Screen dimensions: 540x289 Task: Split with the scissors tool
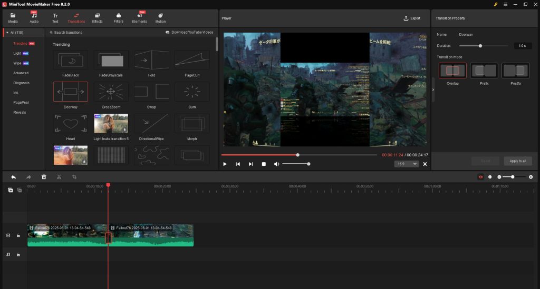tap(59, 177)
